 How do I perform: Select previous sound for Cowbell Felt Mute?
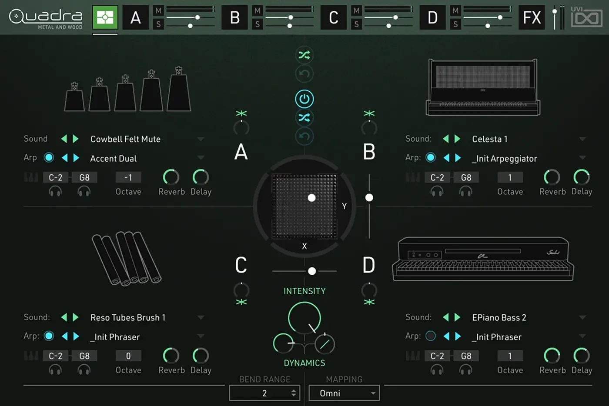[x=64, y=139]
